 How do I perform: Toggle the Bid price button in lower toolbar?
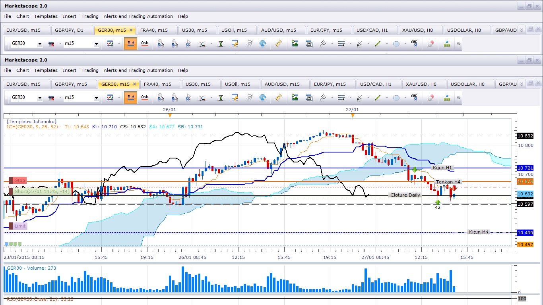pos(130,97)
